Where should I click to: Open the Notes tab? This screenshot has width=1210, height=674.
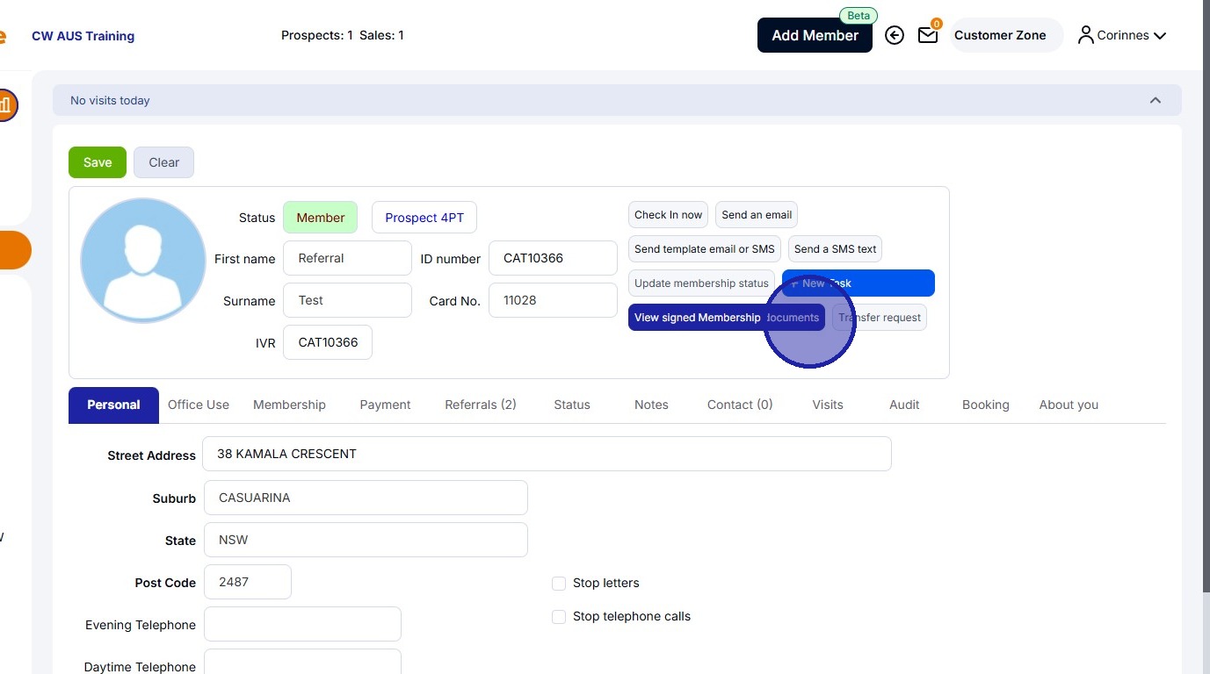coord(651,405)
